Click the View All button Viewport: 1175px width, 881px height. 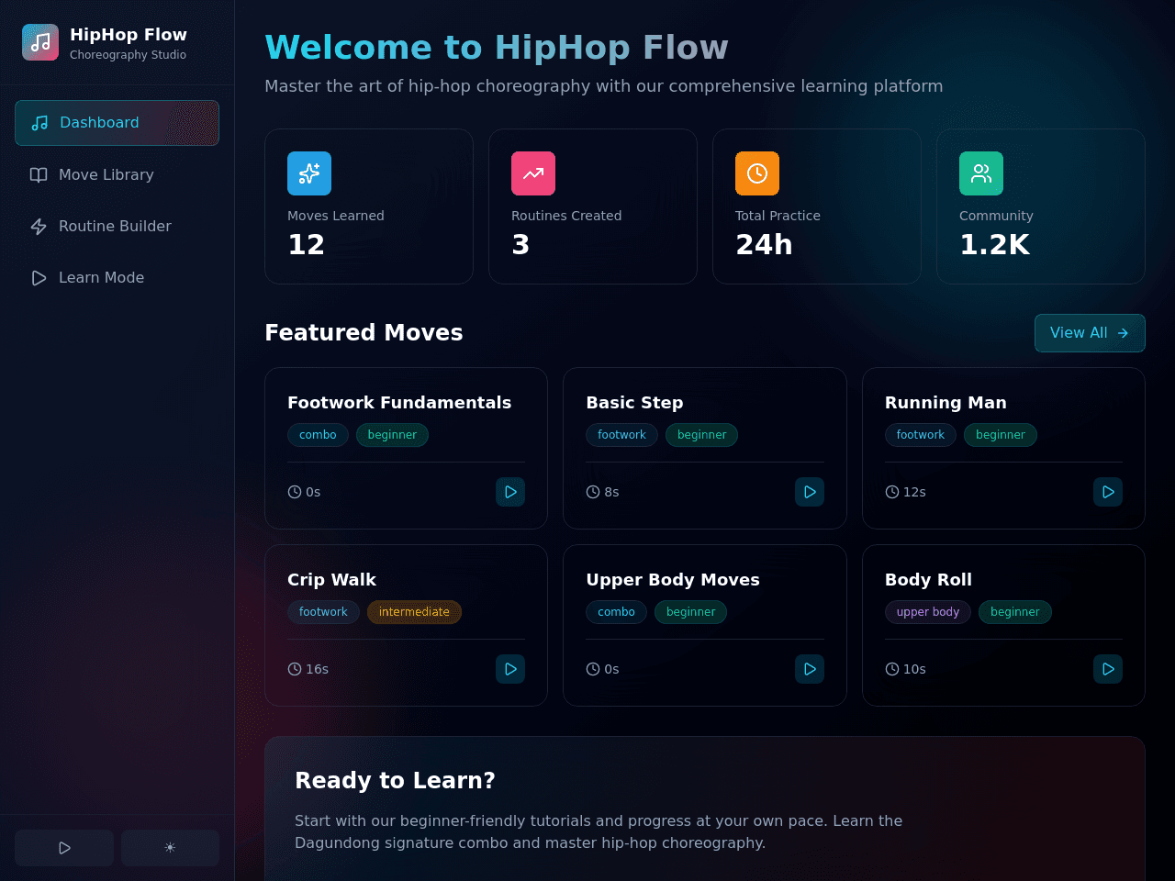(x=1090, y=333)
